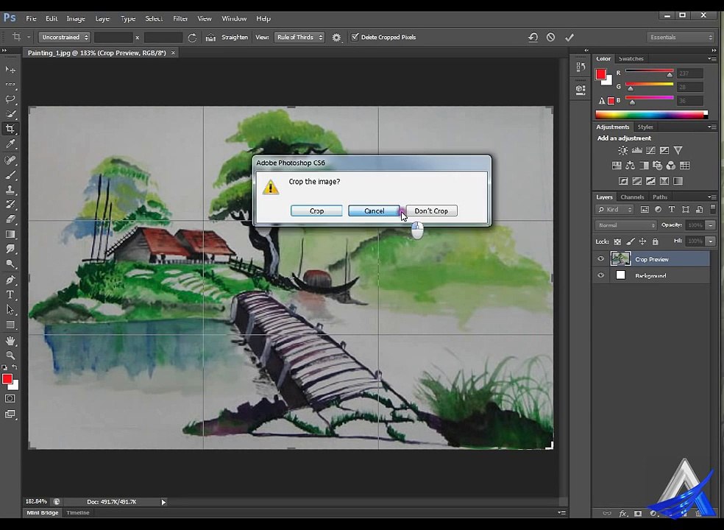Open the Image menu
The image size is (724, 530).
pyautogui.click(x=76, y=18)
